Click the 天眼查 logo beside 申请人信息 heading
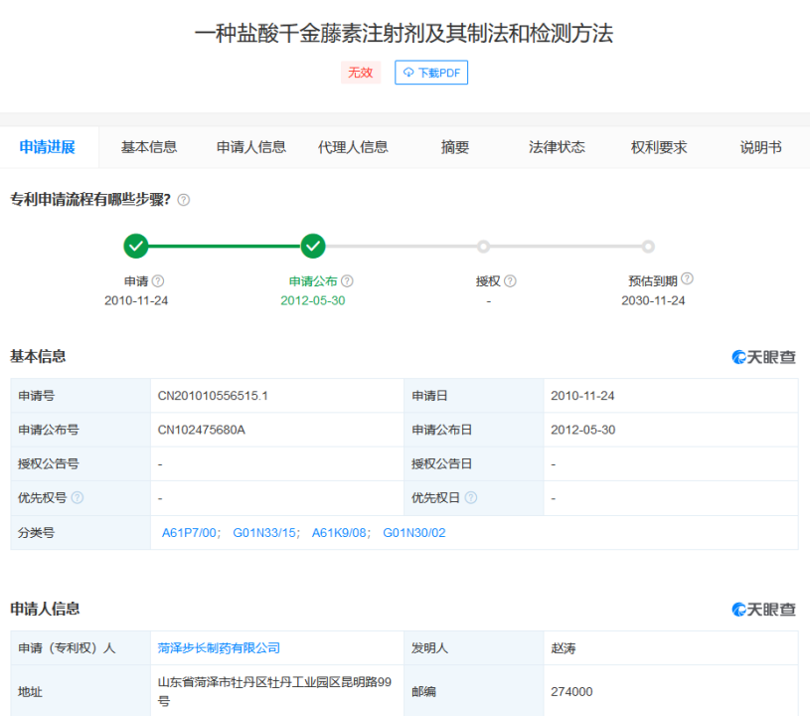 (x=766, y=606)
